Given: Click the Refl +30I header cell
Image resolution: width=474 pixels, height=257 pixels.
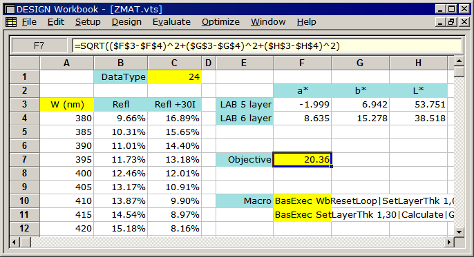Looking at the screenshot, I should tap(174, 105).
